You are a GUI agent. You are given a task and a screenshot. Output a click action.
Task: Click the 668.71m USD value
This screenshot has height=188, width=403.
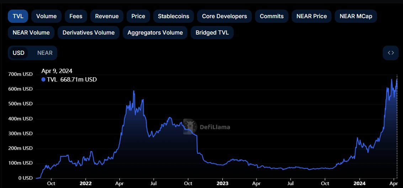[x=78, y=80]
